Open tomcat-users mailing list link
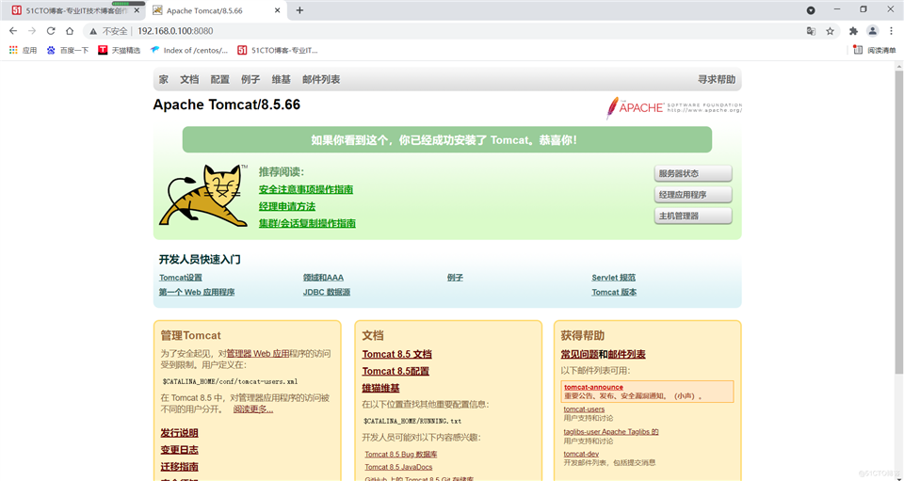This screenshot has width=904, height=481. [x=584, y=409]
